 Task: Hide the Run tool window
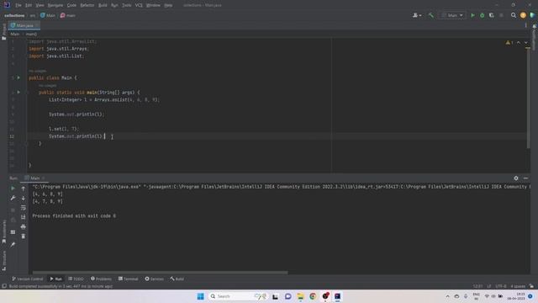[525, 178]
